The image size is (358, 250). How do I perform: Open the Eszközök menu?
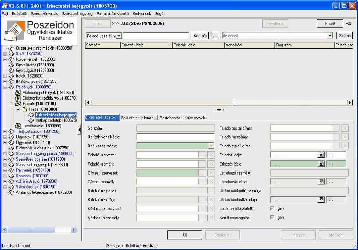point(20,14)
